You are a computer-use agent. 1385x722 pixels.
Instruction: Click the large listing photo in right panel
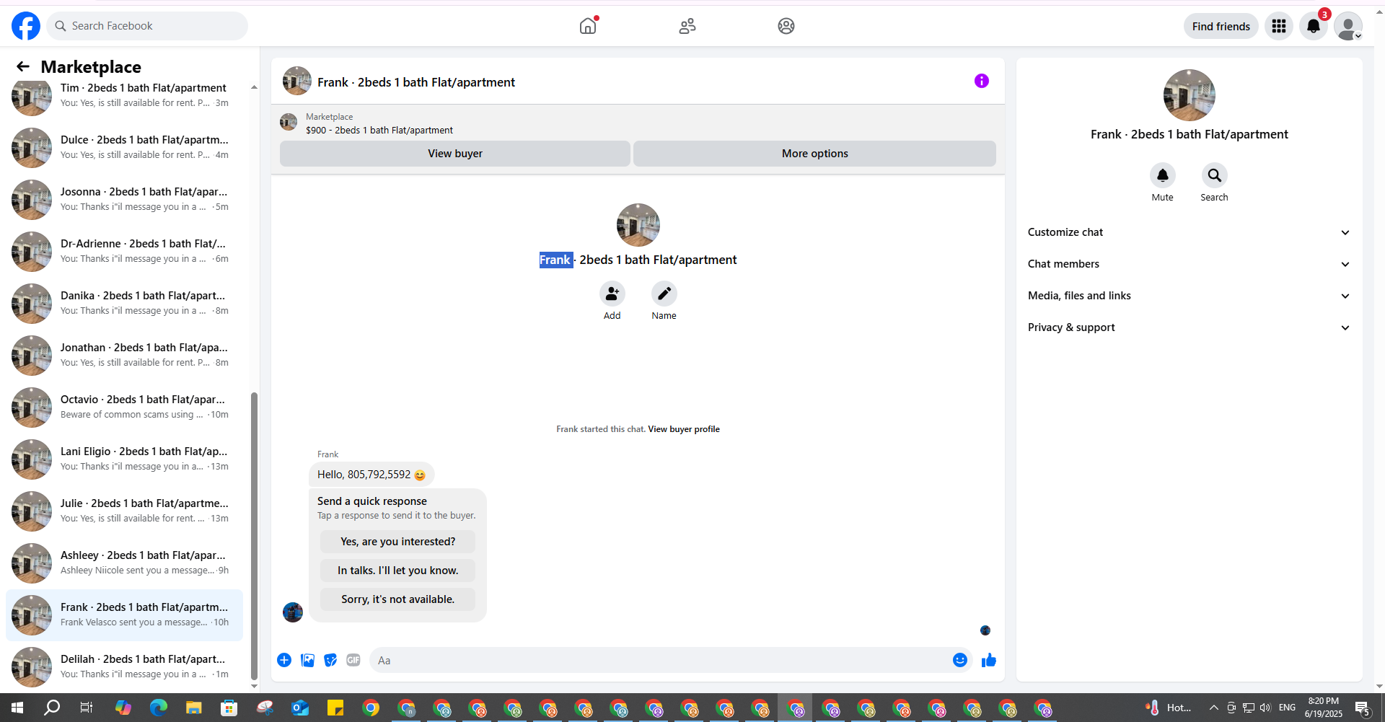(1190, 95)
